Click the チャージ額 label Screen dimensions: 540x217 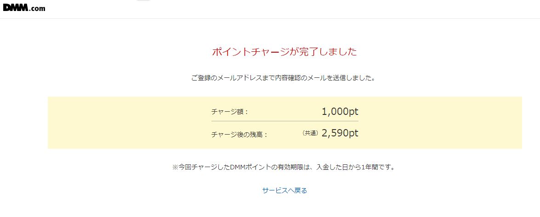click(230, 112)
